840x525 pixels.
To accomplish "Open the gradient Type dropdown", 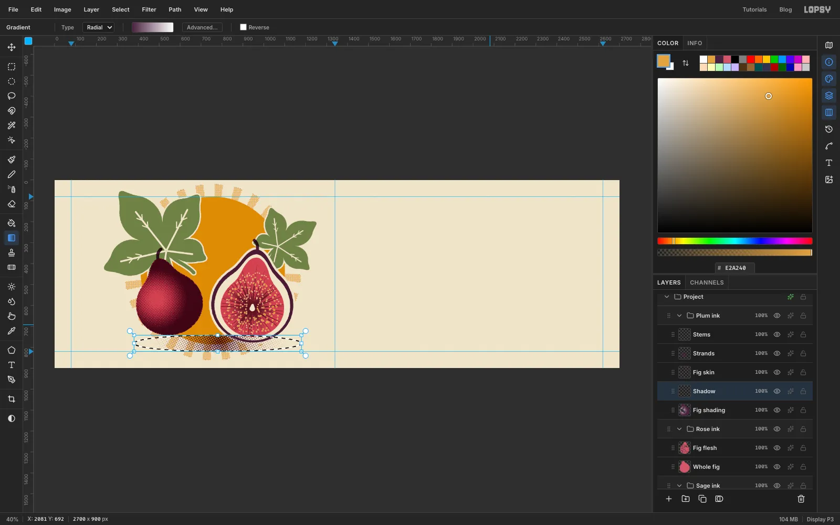I will coord(98,27).
